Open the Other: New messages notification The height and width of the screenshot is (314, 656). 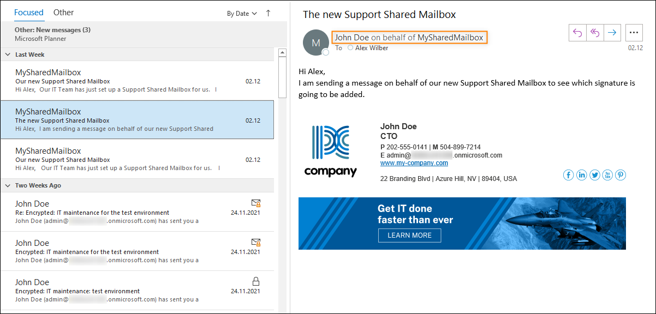[x=144, y=34]
